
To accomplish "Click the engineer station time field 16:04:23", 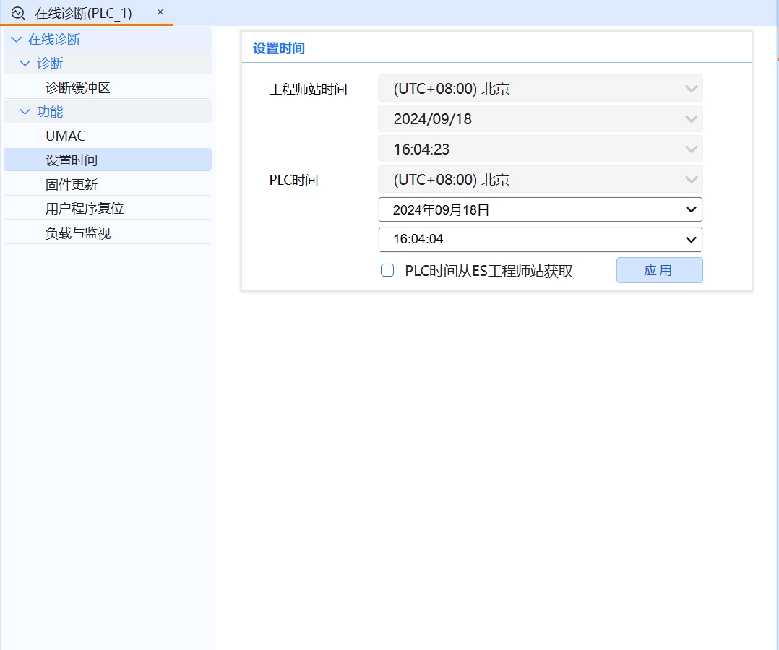I will click(x=540, y=149).
